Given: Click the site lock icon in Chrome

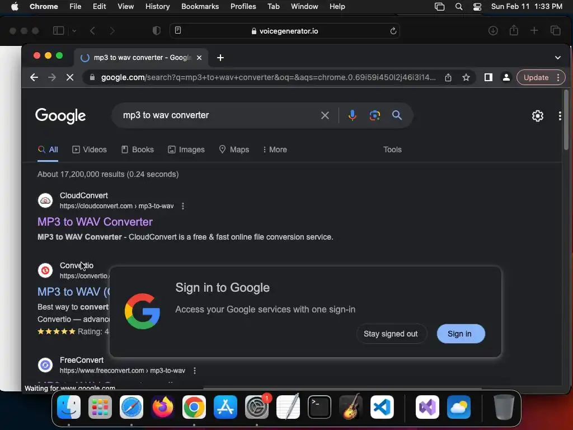Looking at the screenshot, I should 92,77.
